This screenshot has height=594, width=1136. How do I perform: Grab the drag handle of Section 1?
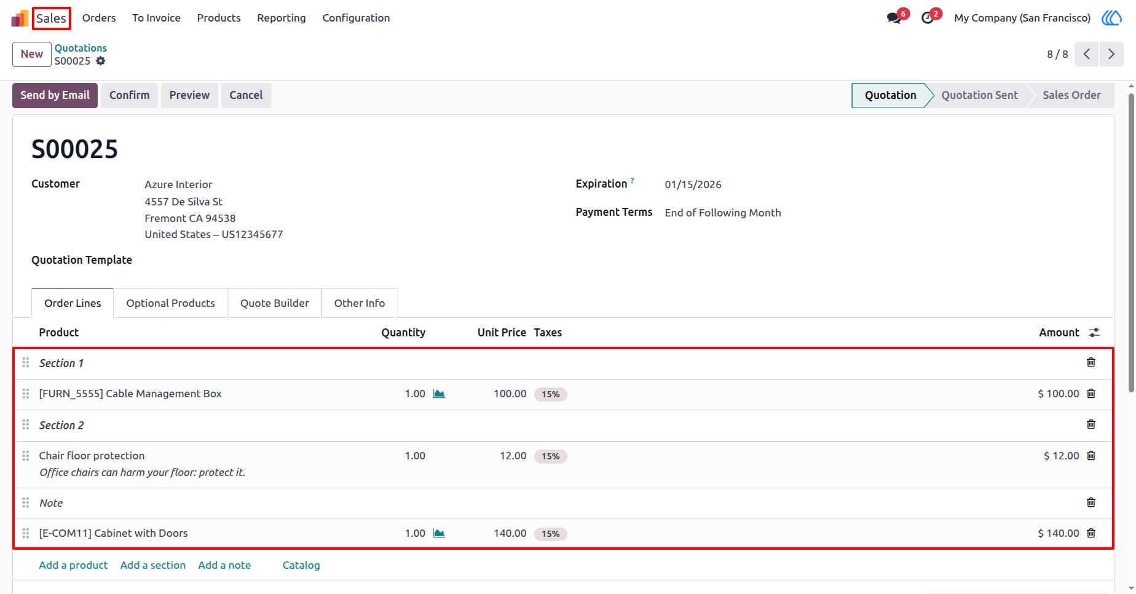(x=26, y=363)
